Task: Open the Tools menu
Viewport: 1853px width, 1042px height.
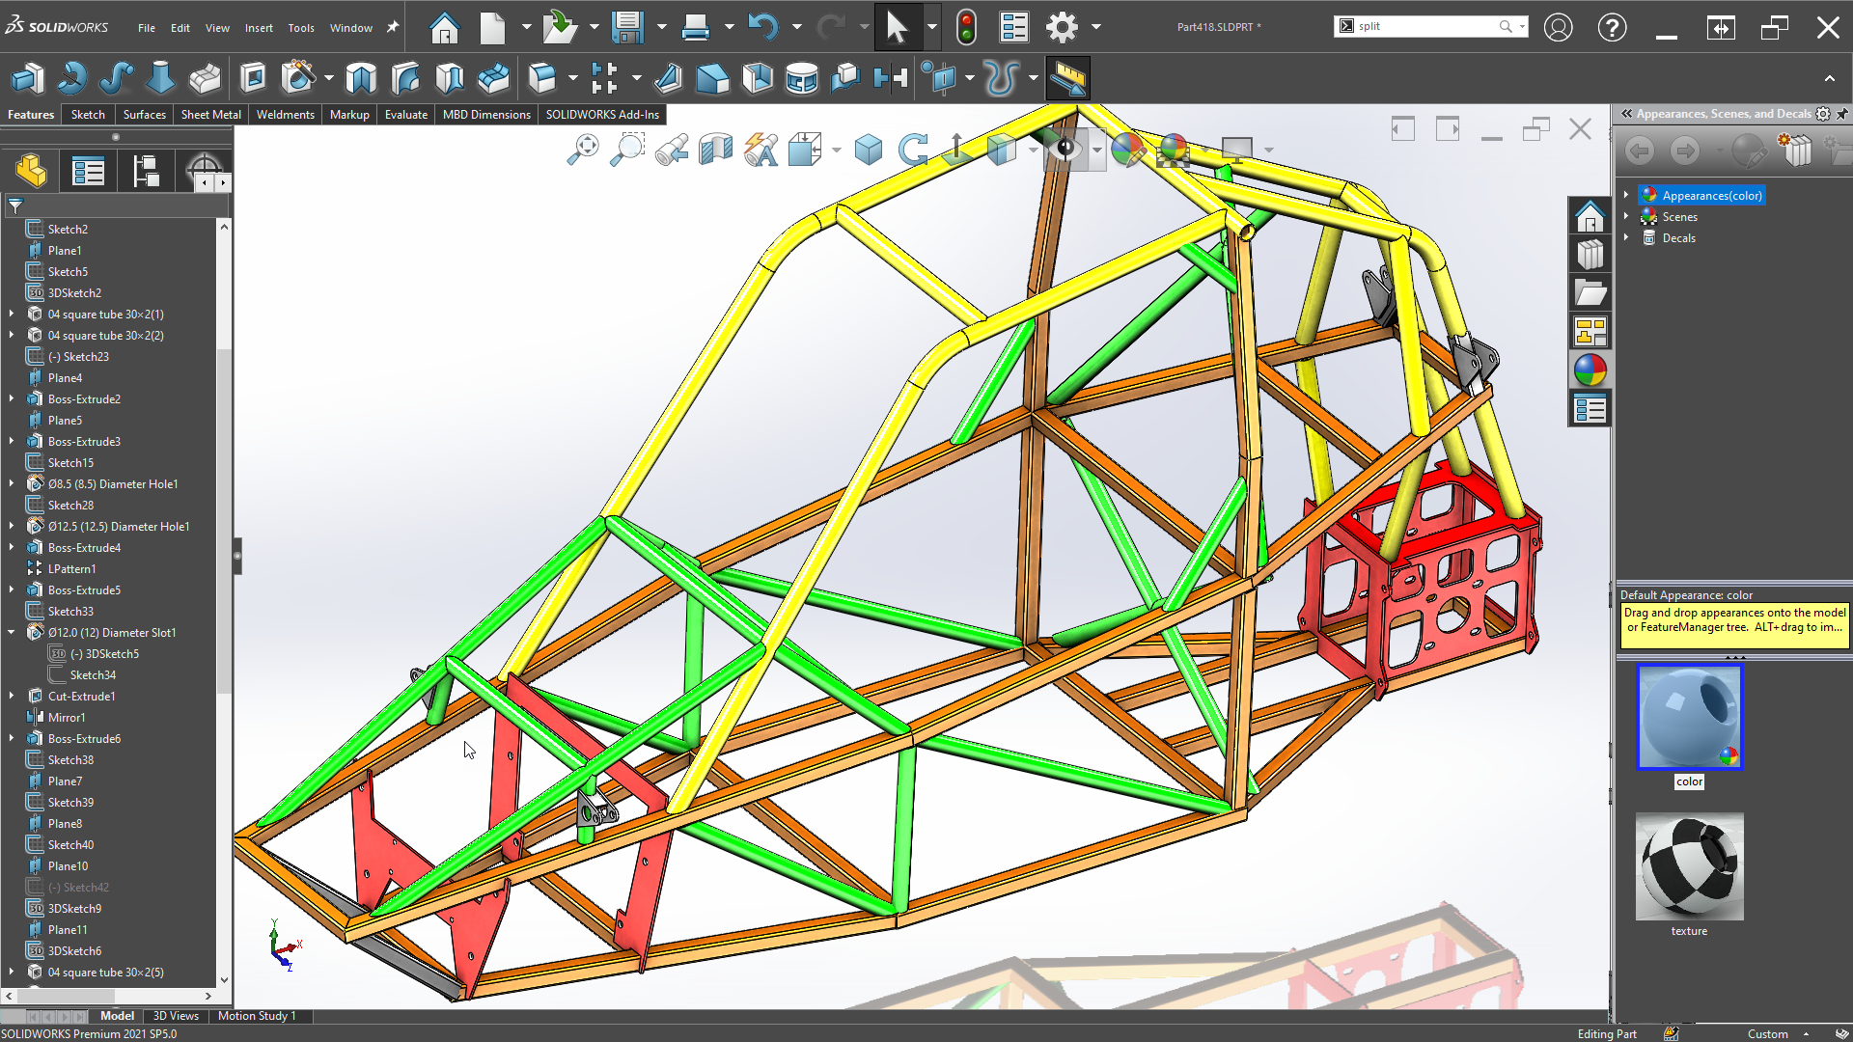Action: (301, 28)
